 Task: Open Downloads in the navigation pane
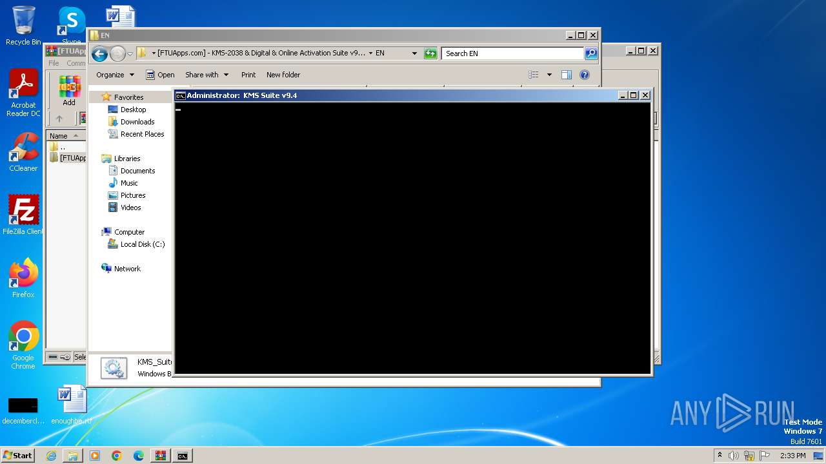tap(137, 122)
